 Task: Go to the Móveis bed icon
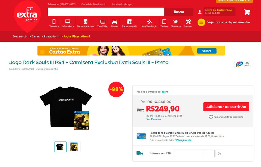114,22
